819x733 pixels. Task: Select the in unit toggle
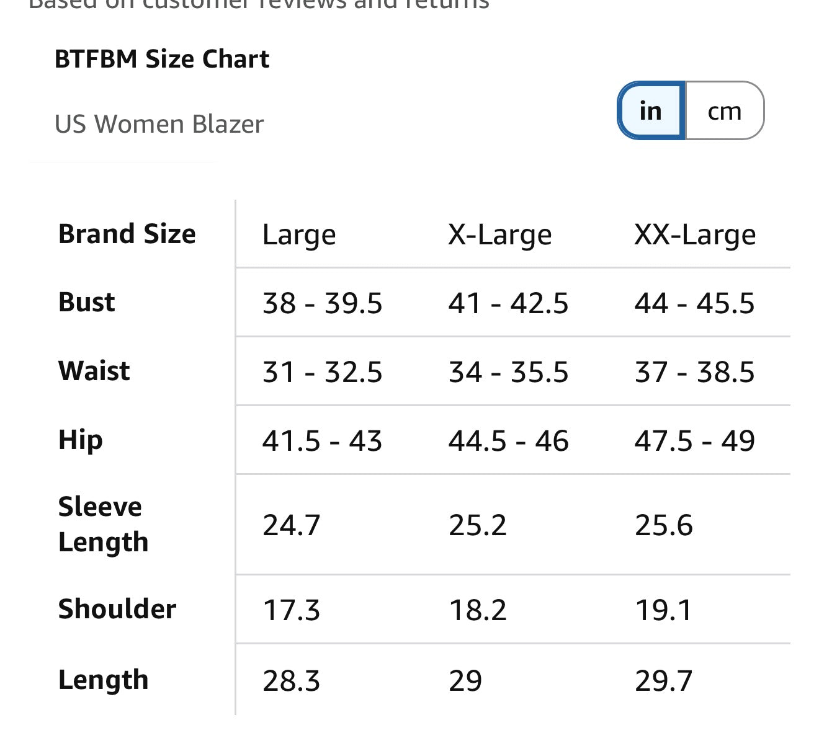click(651, 110)
